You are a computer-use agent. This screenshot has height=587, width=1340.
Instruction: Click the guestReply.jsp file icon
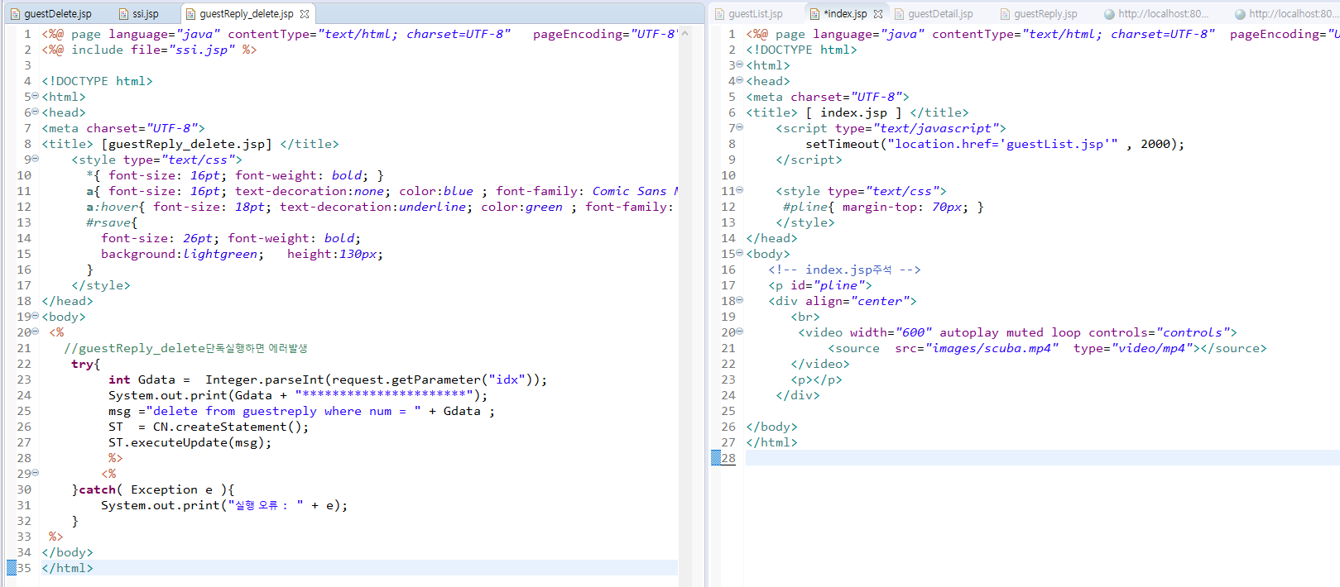click(1005, 14)
